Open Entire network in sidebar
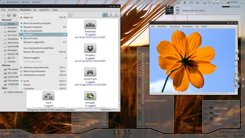This screenshot has width=245, height=138. coord(15,92)
